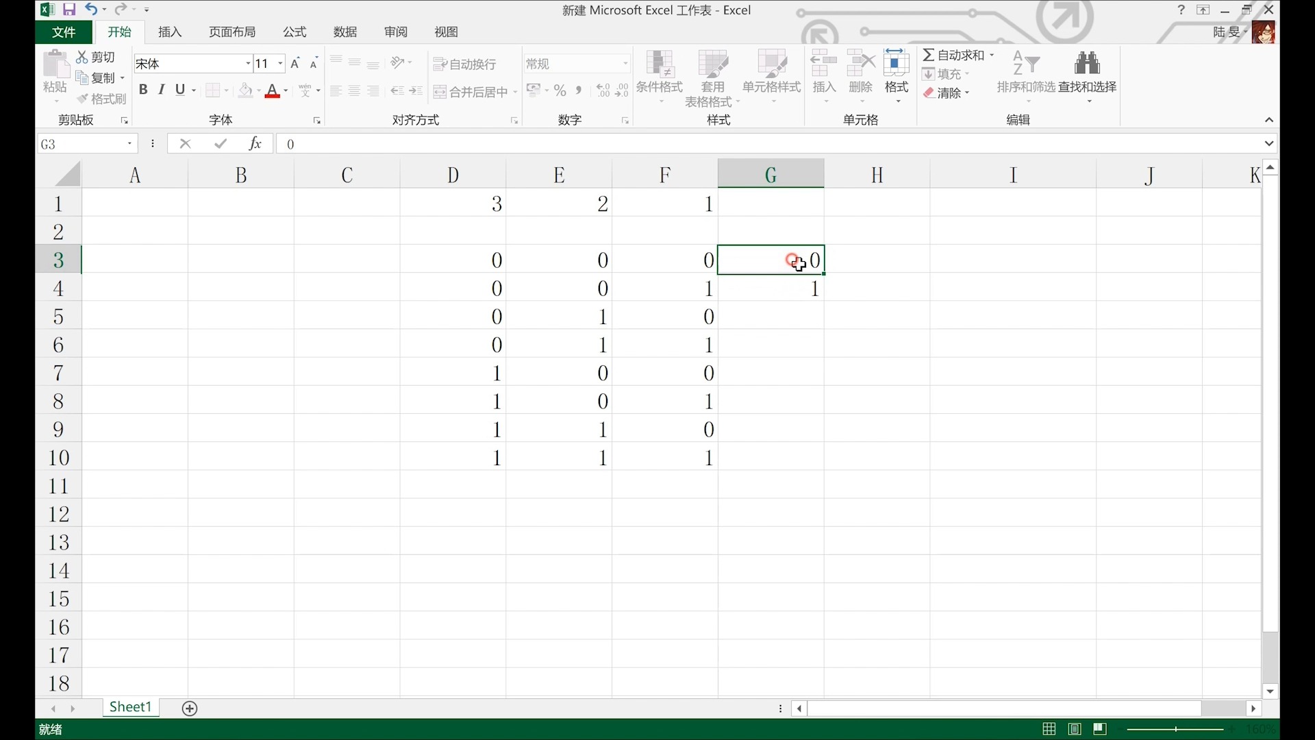The height and width of the screenshot is (740, 1315).
Task: Open the File menu button
Action: click(x=64, y=32)
